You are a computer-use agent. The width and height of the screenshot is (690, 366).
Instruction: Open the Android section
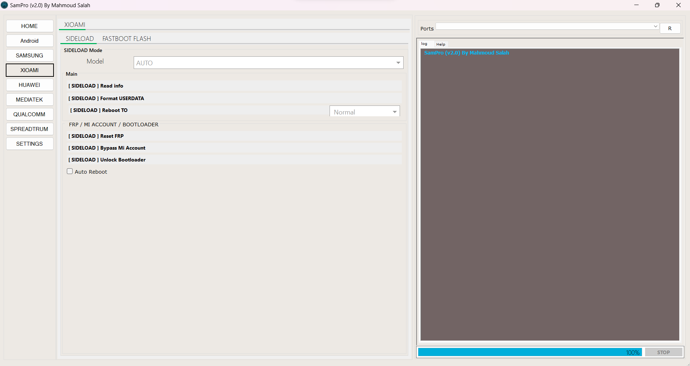(29, 41)
